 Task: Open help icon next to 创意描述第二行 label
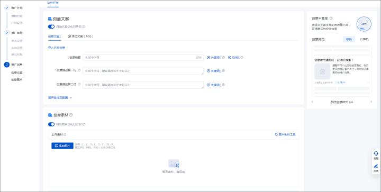click(x=79, y=84)
